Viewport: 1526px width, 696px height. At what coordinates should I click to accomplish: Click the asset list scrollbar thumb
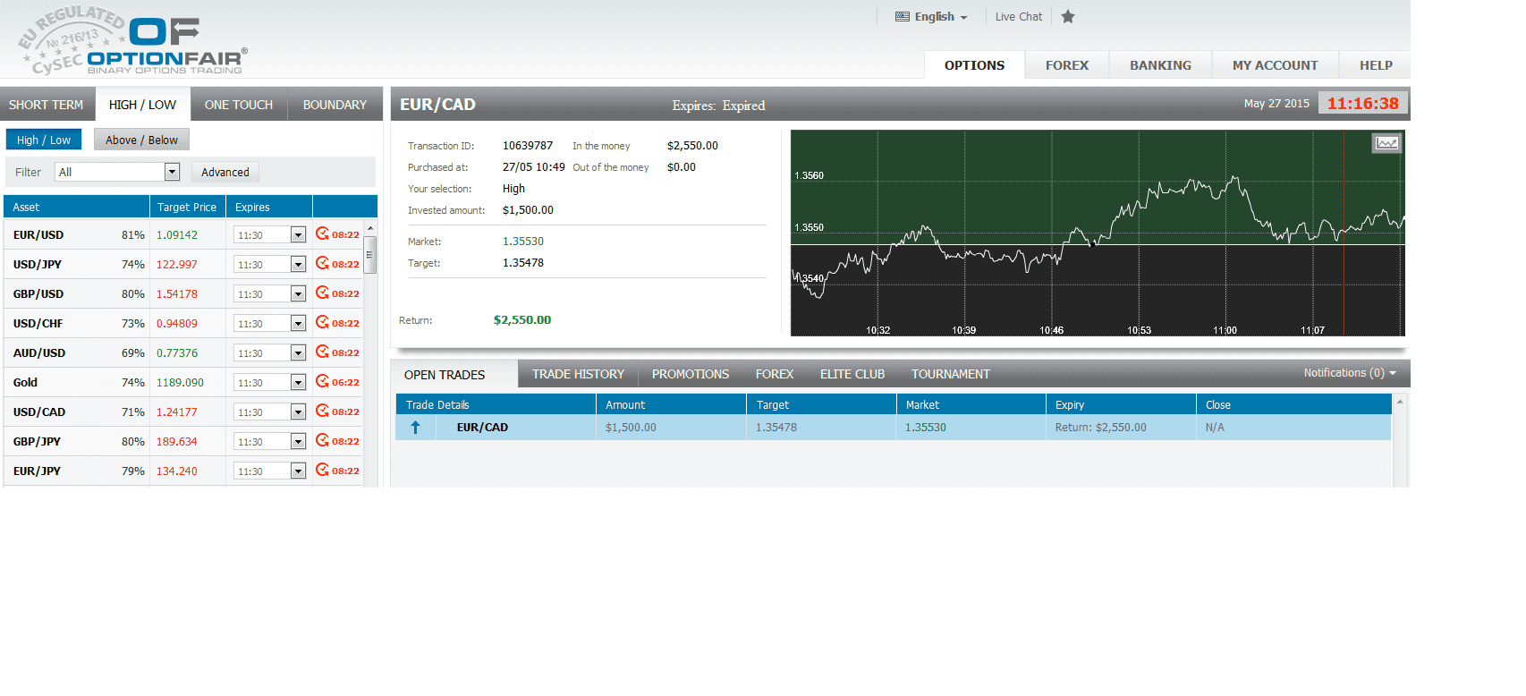coord(369,255)
